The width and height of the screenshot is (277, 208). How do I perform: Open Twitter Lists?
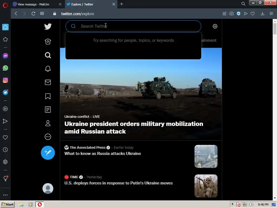point(48,109)
